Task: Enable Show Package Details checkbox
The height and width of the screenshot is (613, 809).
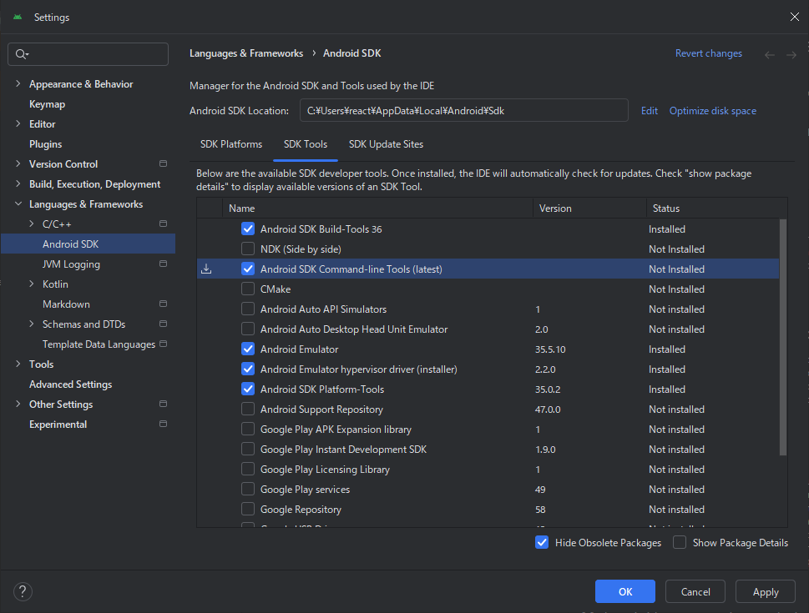Action: tap(680, 542)
